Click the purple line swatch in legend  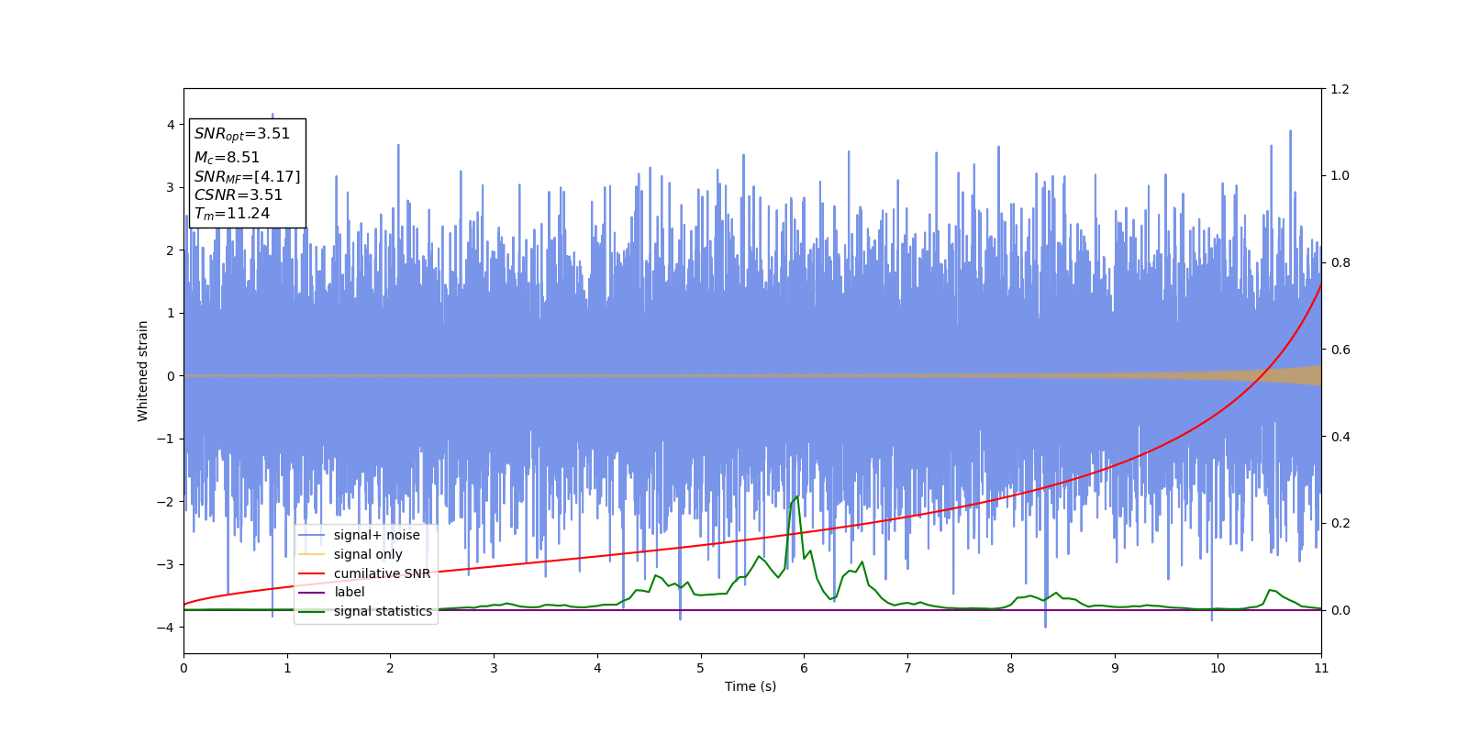tap(312, 593)
